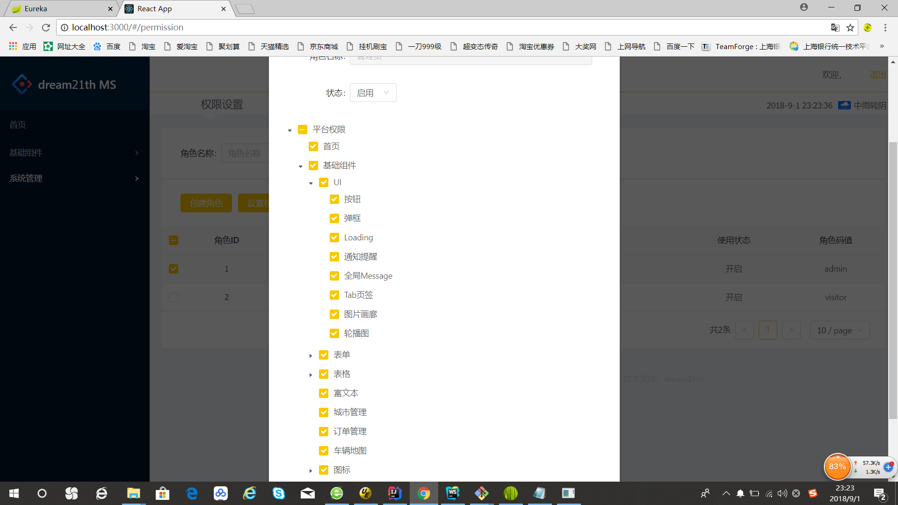This screenshot has width=898, height=505.
Task: Uncheck the UI checkbox
Action: point(324,182)
